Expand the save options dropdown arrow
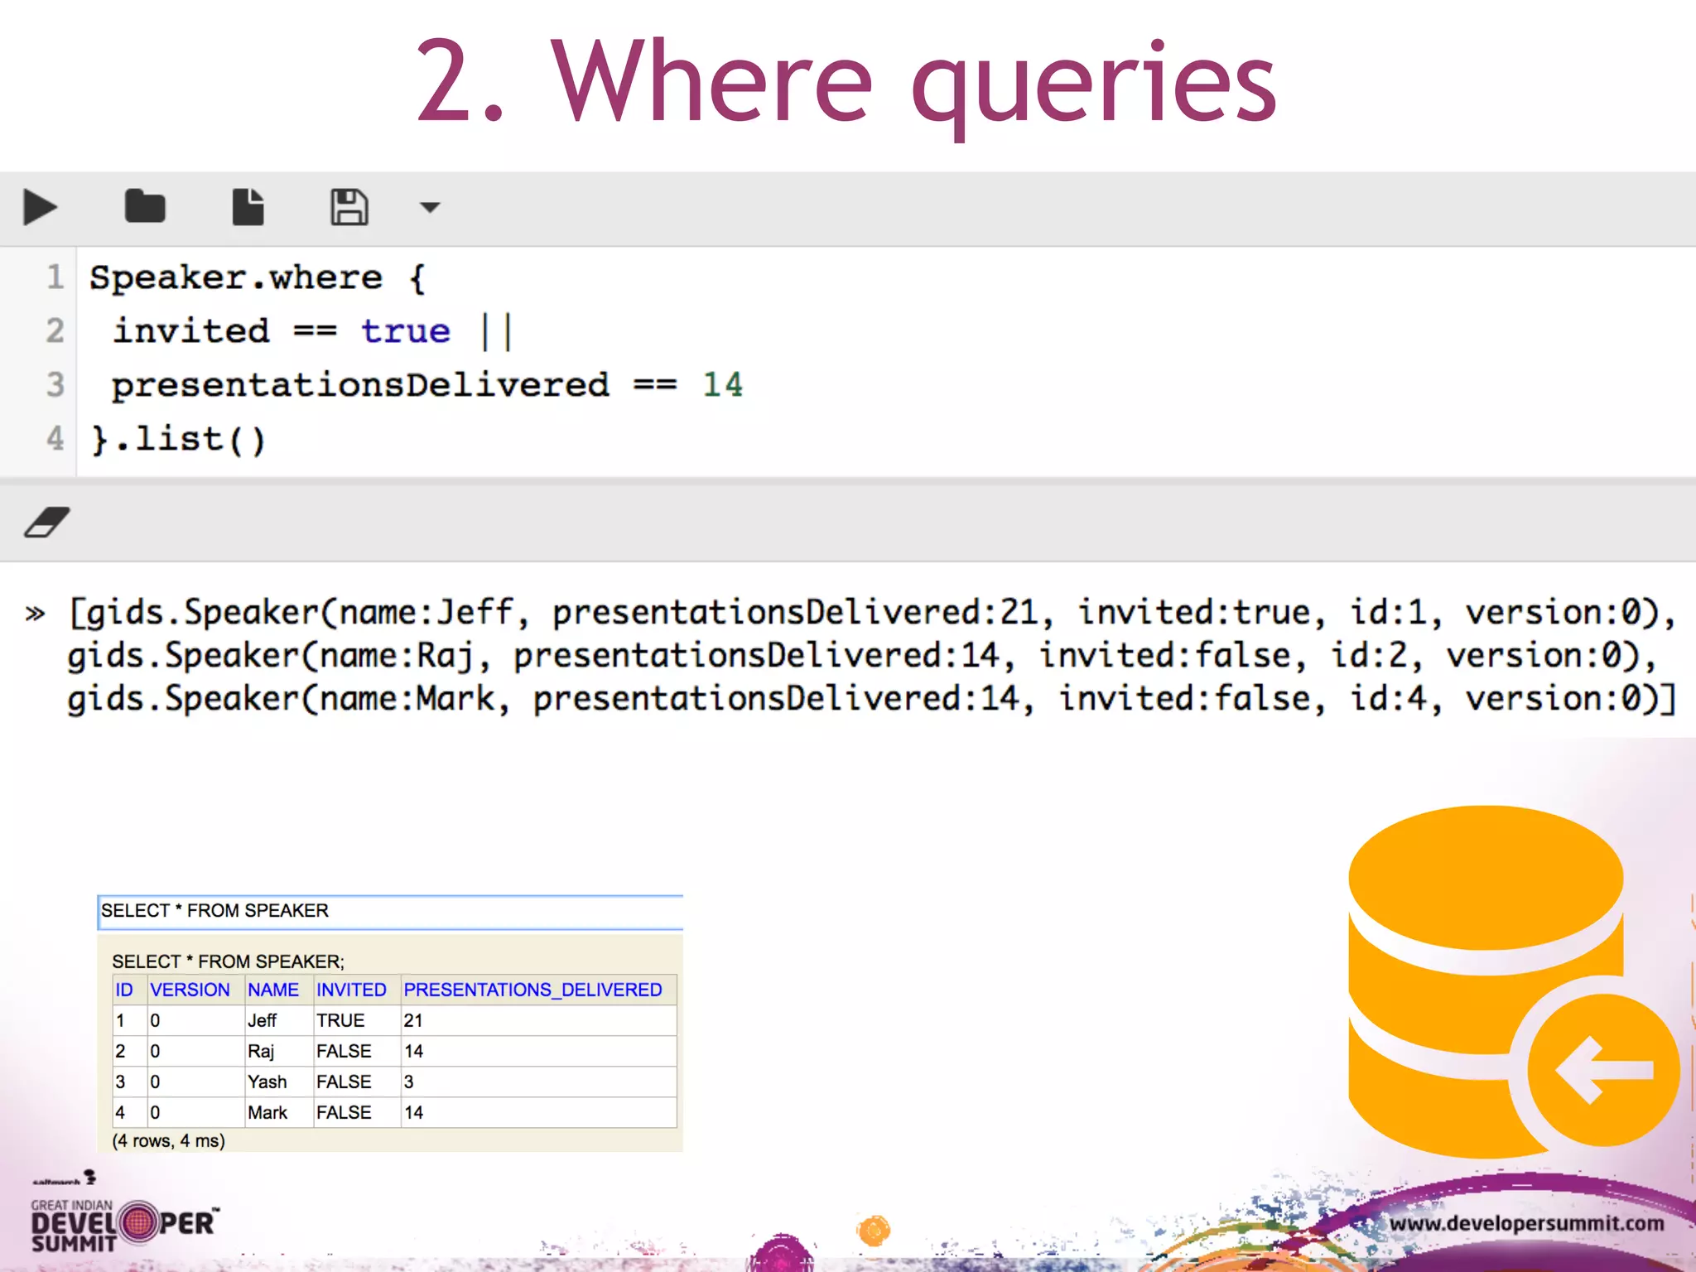Viewport: 1696px width, 1272px height. 430,207
